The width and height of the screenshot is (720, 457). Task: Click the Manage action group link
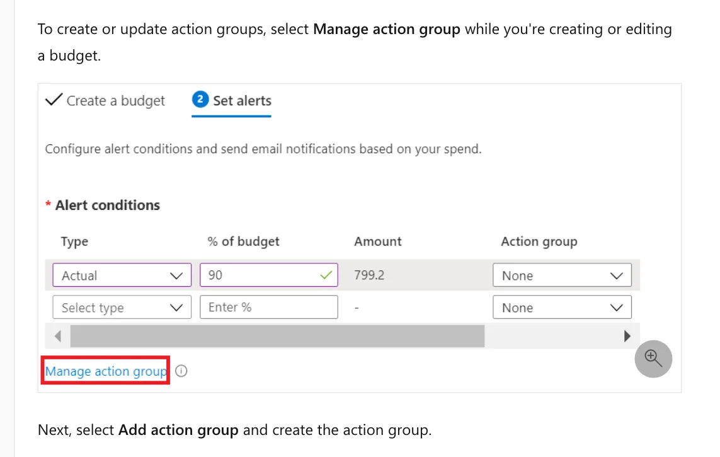point(106,371)
